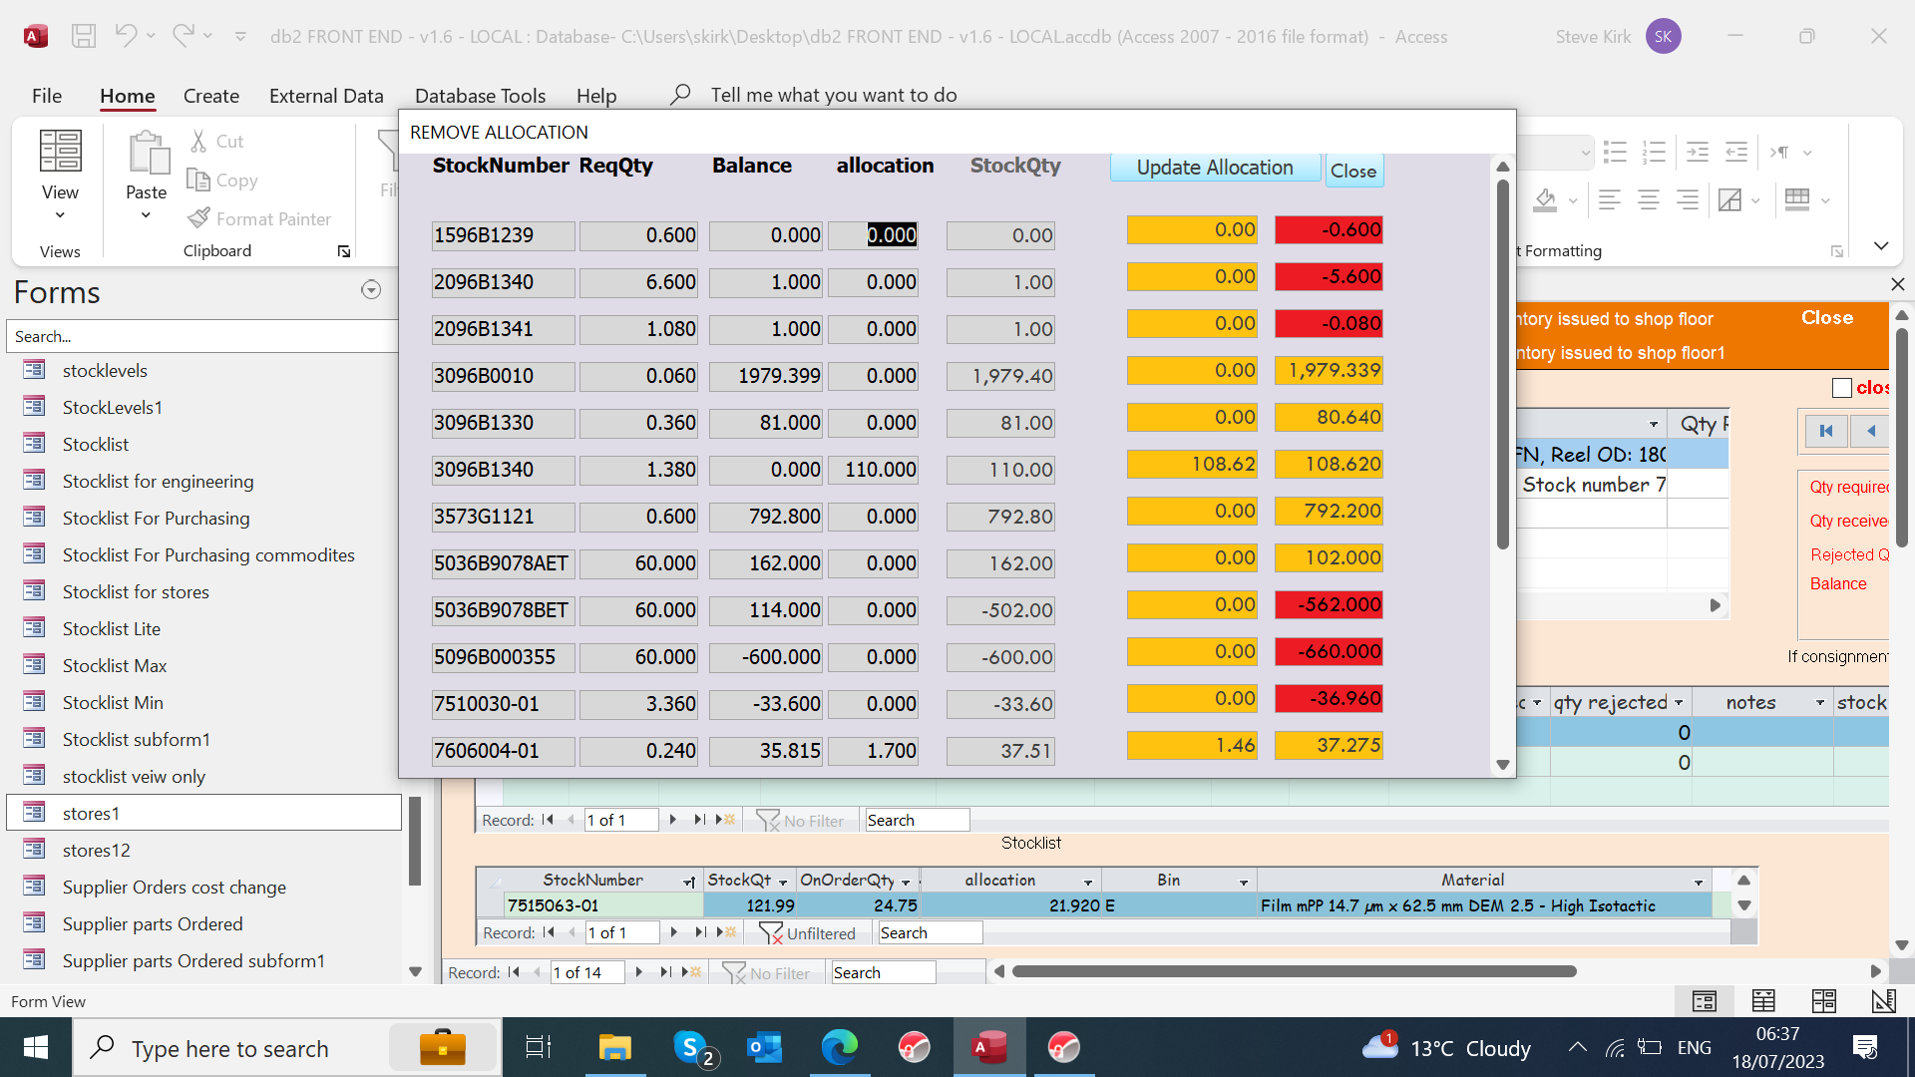Viewport: 1915px width, 1077px height.
Task: Toggle the 'clos' checkbox on orange form
Action: pos(1842,388)
